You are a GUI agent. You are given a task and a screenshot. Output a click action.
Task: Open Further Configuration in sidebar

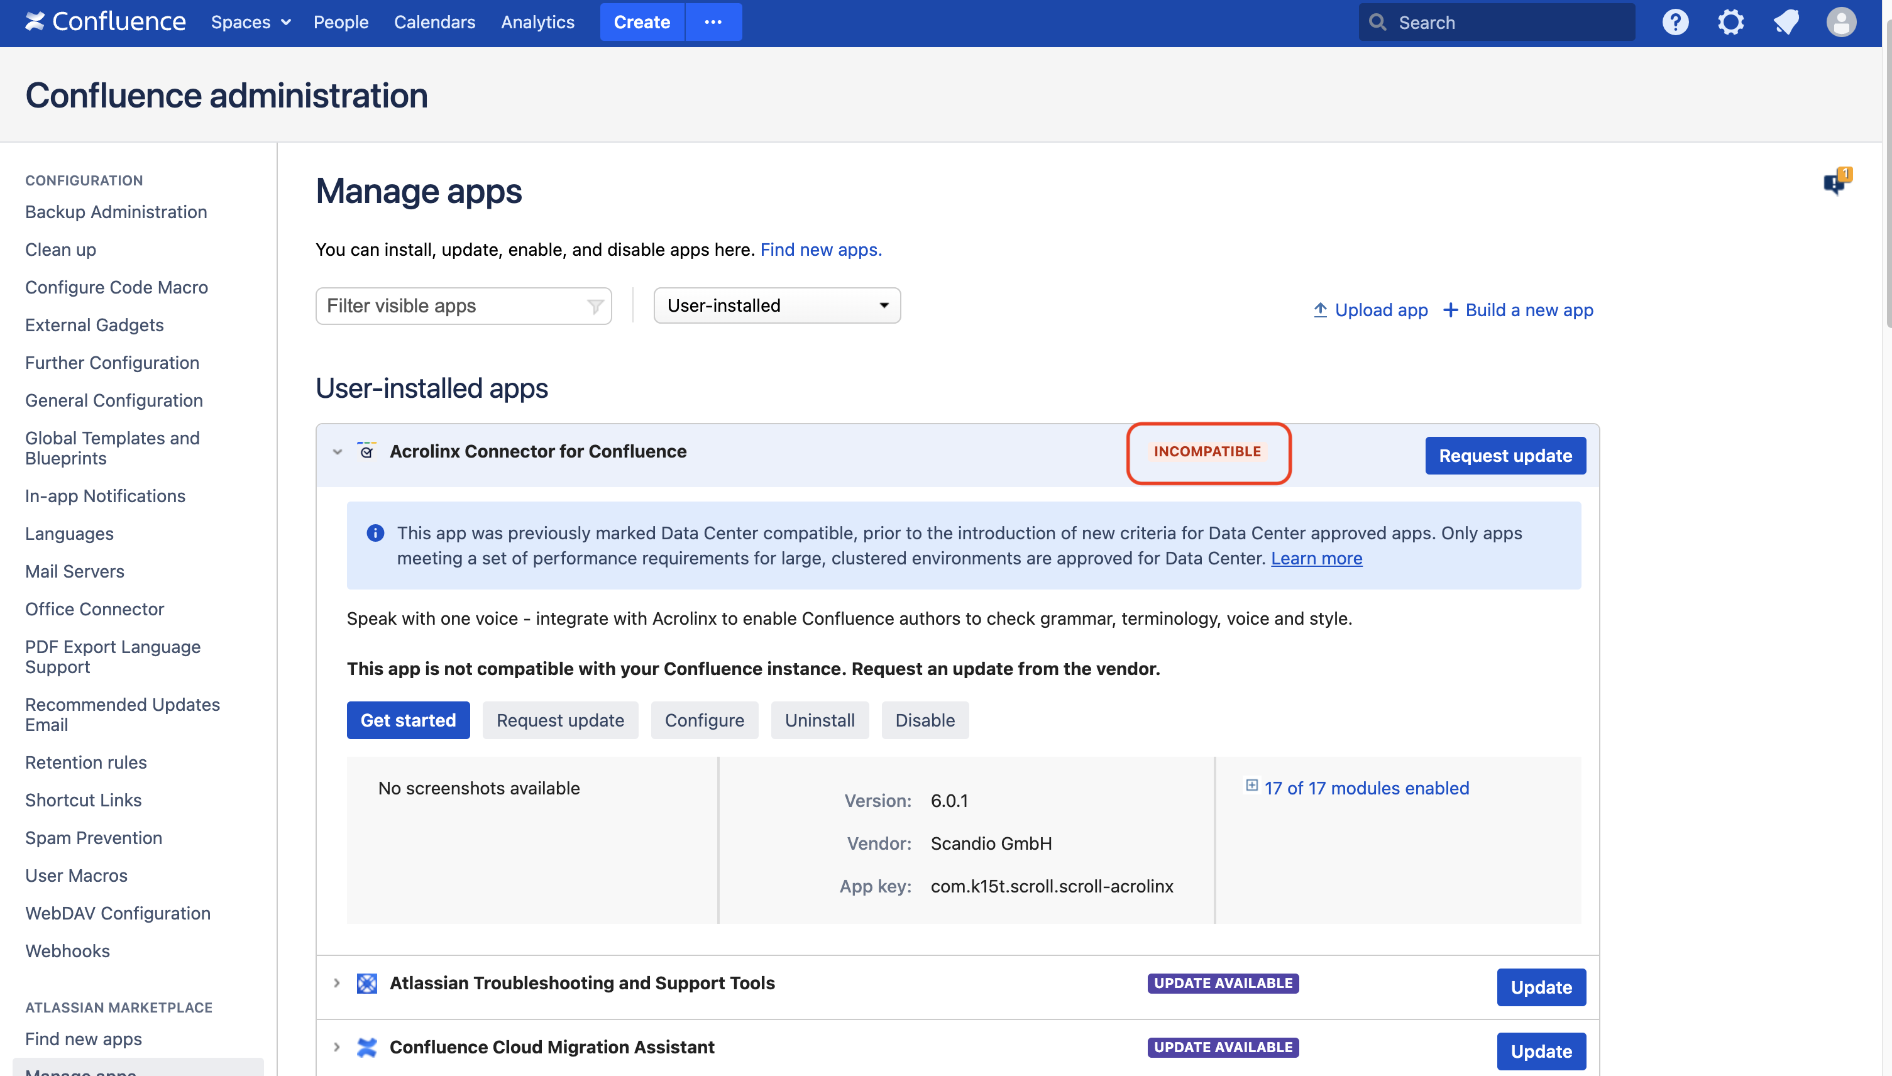point(113,363)
